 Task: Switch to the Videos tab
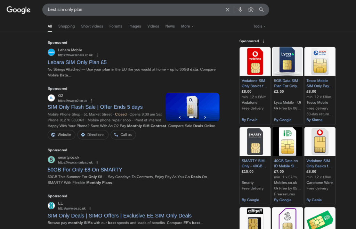tap(153, 26)
